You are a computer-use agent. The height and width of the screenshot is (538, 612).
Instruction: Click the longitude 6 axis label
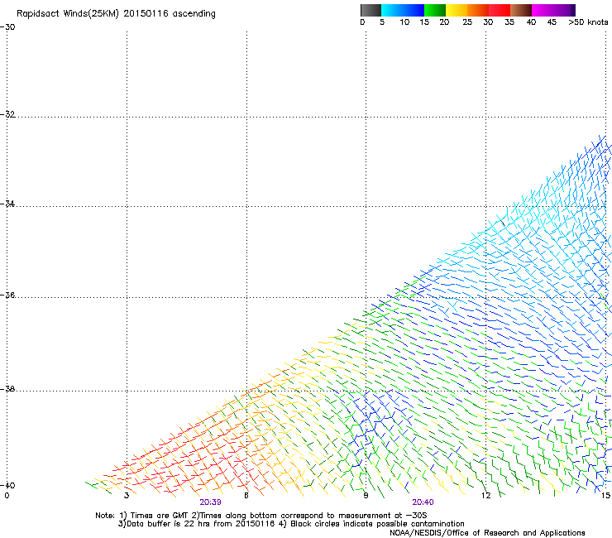[246, 496]
